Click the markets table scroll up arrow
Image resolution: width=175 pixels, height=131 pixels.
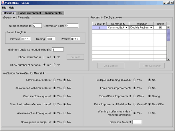click(168, 27)
